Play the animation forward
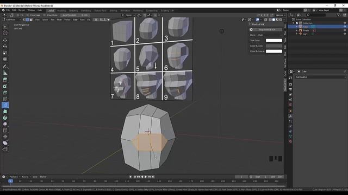Image resolution: width=348 pixels, height=195 pixels. pos(146,177)
